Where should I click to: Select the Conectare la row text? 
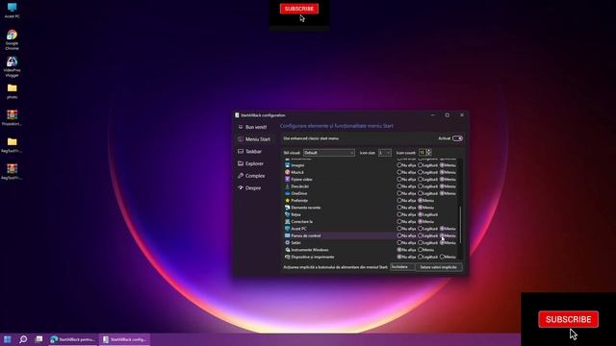click(301, 222)
